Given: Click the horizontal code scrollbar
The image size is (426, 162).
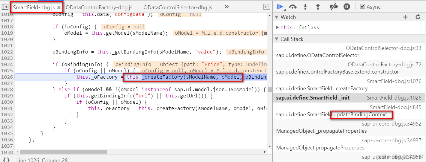Looking at the screenshot, I should coord(63,152).
